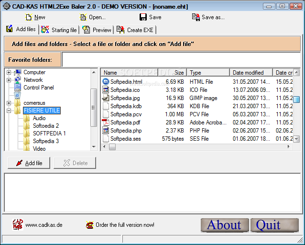Click the file list horizontal scrollbar thumb
This screenshot has height=245, width=305.
click(112, 146)
